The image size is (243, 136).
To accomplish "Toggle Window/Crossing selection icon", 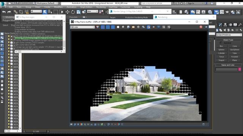I will click(x=61, y=12).
